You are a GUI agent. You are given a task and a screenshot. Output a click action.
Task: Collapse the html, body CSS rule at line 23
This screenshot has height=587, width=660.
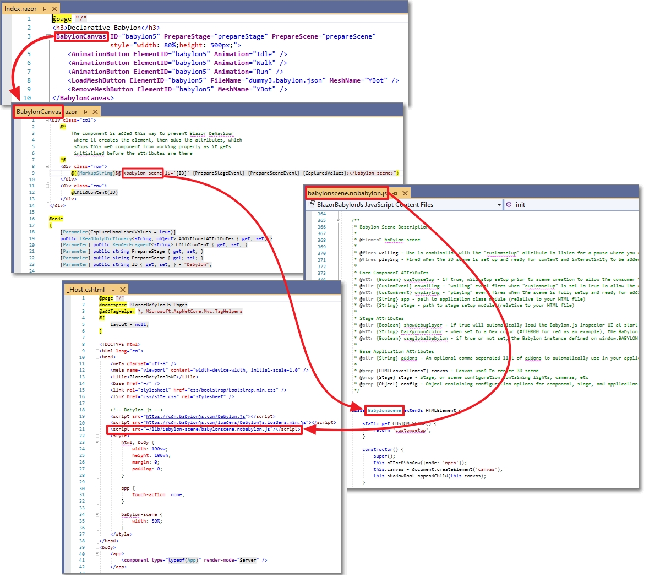coord(97,443)
